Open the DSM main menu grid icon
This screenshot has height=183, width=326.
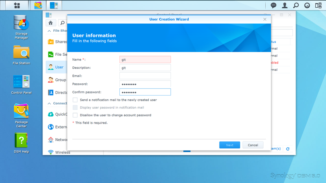[x=17, y=5]
